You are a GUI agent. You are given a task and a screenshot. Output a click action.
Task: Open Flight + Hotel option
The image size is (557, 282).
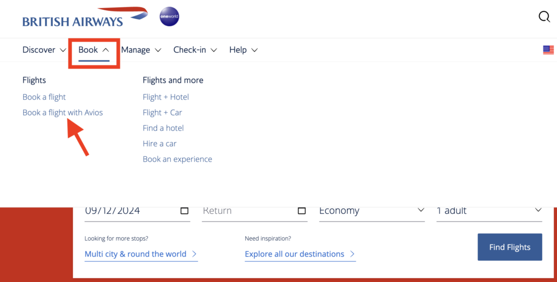[166, 97]
